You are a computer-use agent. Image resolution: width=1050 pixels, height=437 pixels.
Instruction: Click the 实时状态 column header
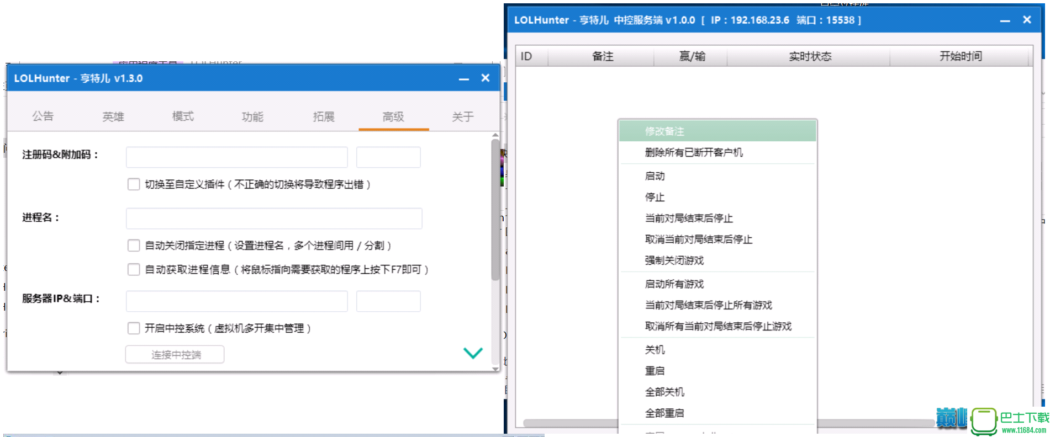[809, 56]
